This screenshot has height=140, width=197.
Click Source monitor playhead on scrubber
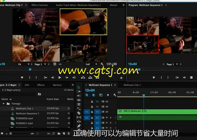30,69
